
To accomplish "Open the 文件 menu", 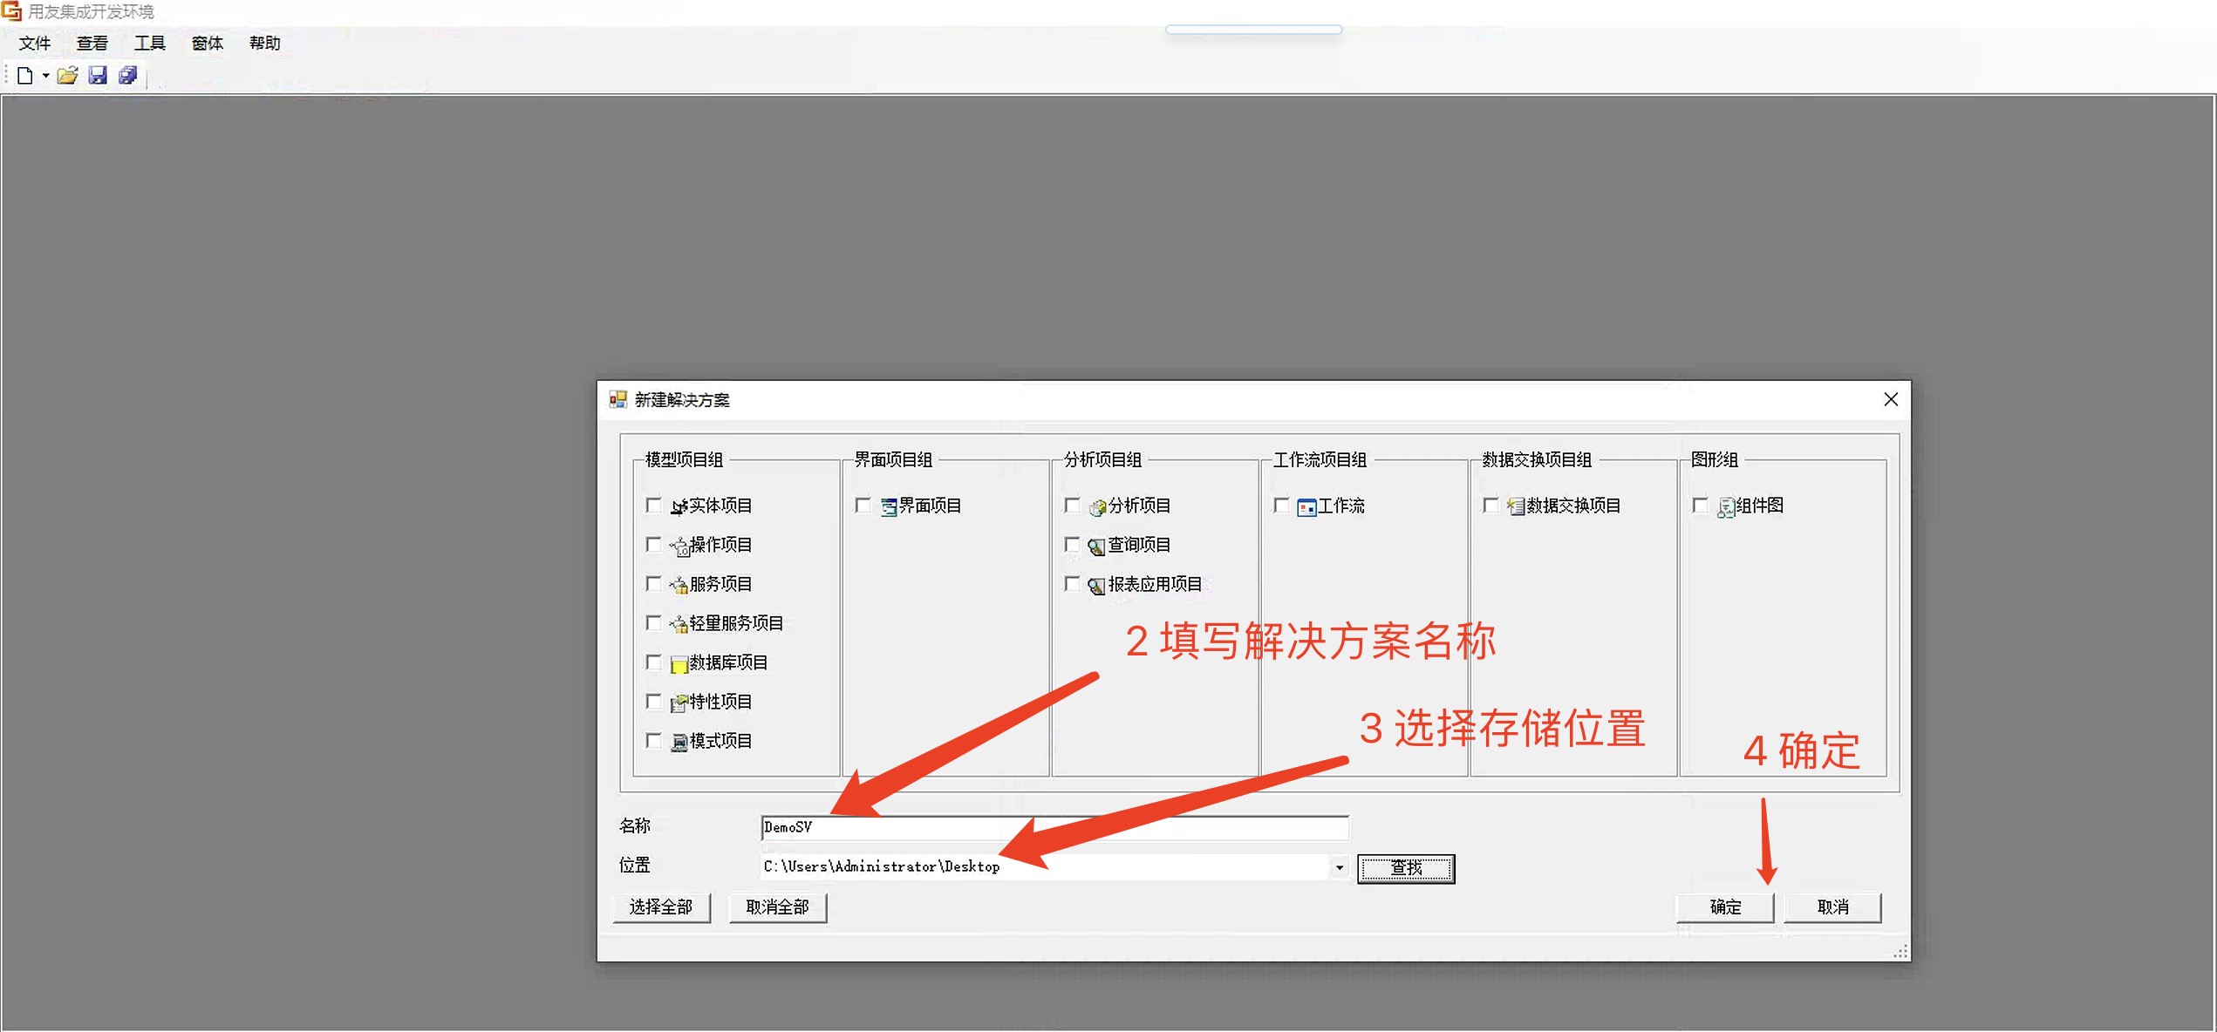I will coord(35,44).
